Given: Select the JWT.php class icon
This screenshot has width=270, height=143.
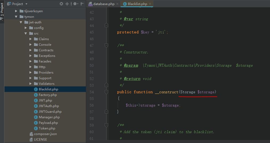Looking at the screenshot, I should coord(36,100).
